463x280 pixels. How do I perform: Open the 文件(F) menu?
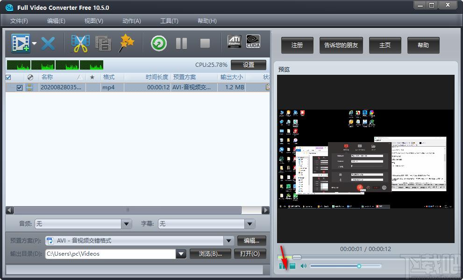[19, 21]
